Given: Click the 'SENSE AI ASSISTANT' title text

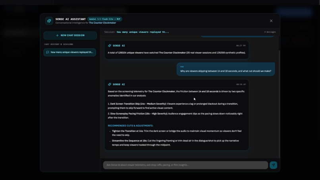Looking at the screenshot, I should pyautogui.click(x=70, y=19).
